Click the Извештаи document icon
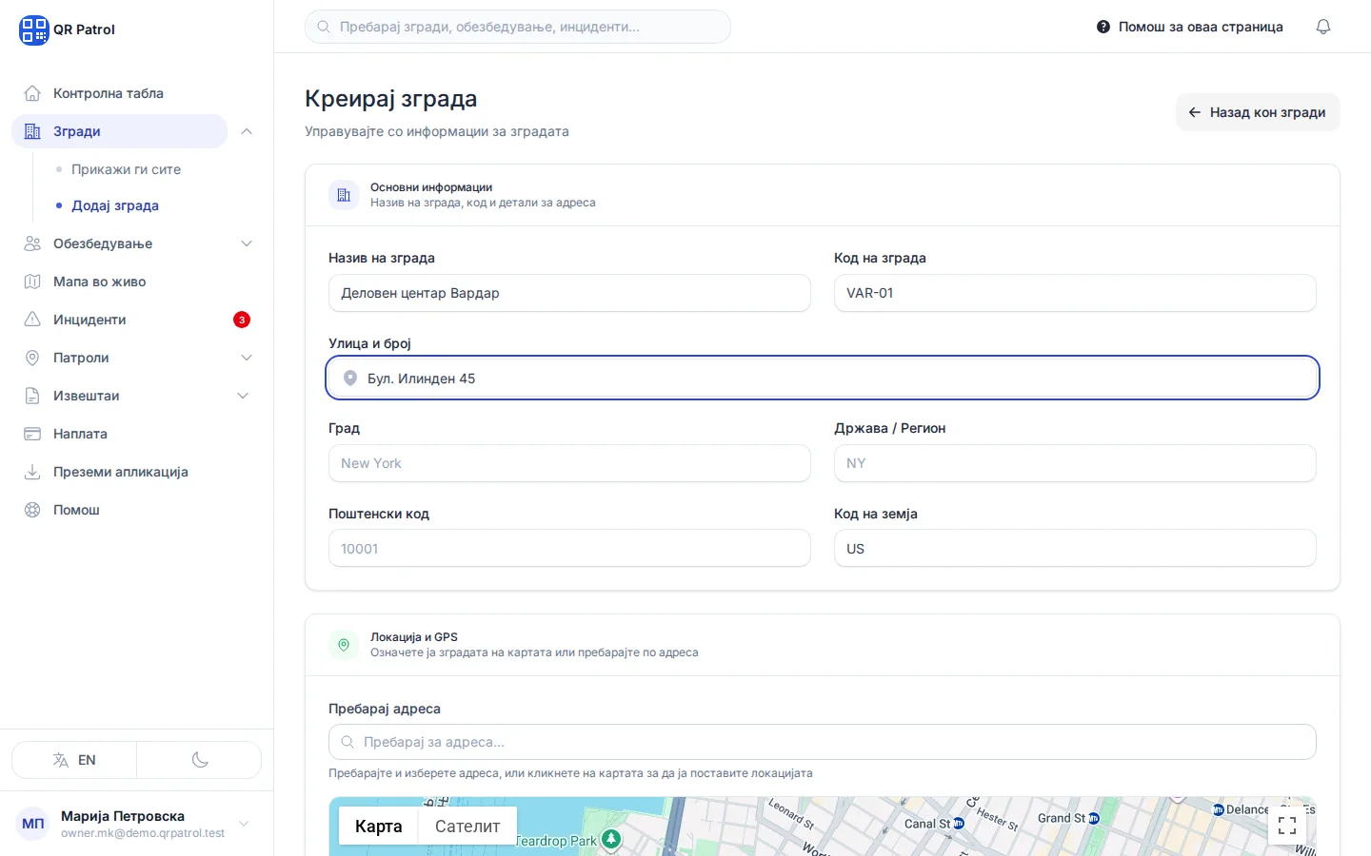The width and height of the screenshot is (1371, 856). pyautogui.click(x=32, y=396)
